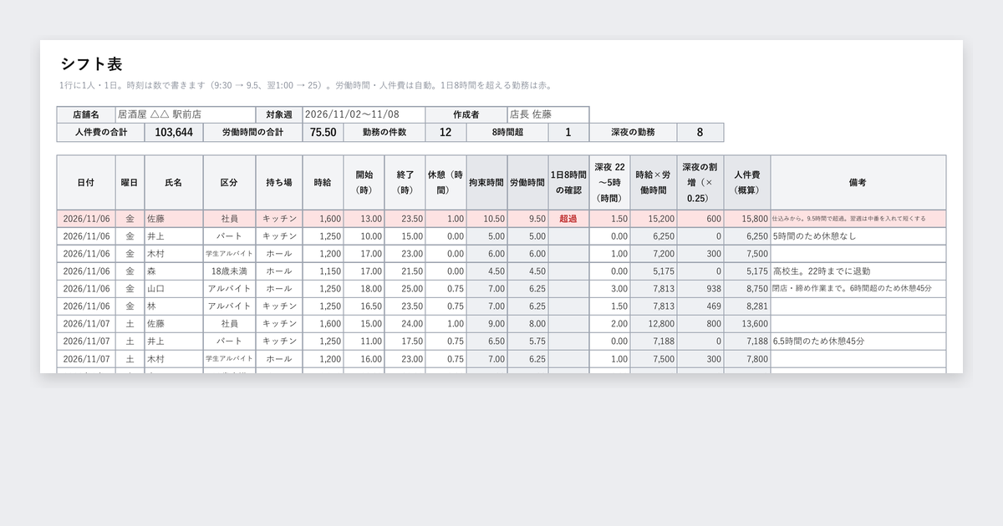Click the note 5時間のため休憩なし

click(x=858, y=236)
